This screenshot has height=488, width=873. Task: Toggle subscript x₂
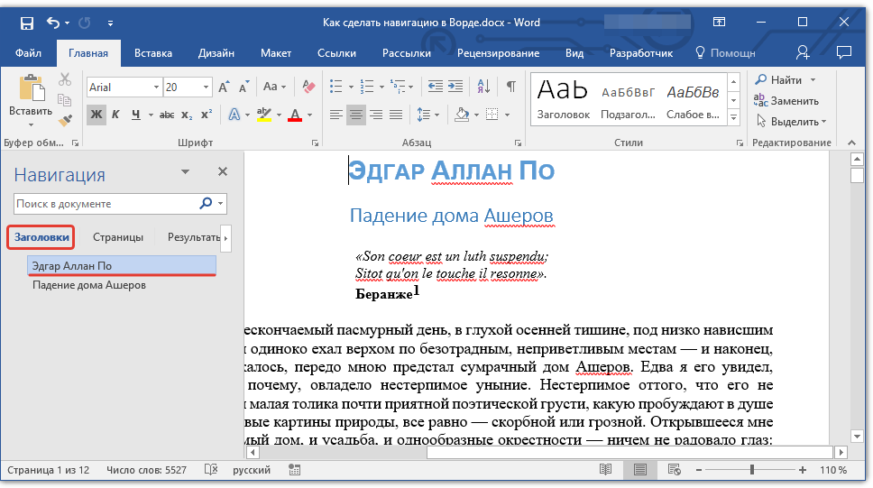(x=187, y=115)
